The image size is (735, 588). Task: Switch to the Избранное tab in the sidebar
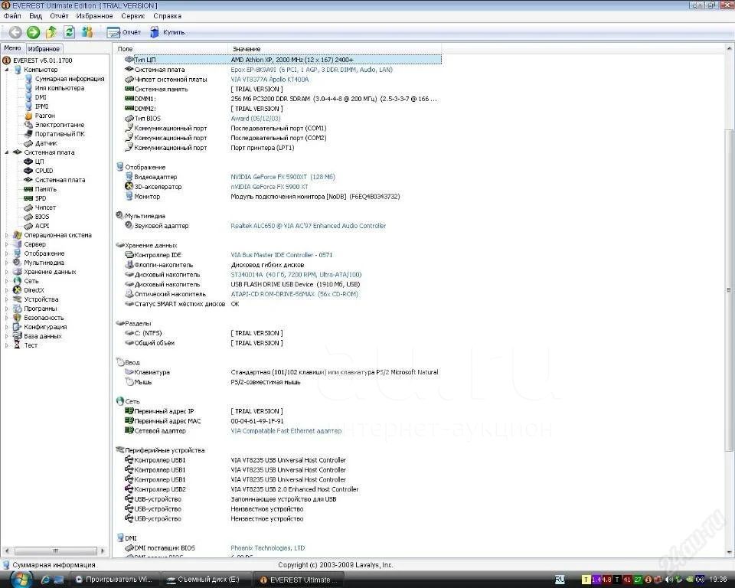pyautogui.click(x=44, y=49)
